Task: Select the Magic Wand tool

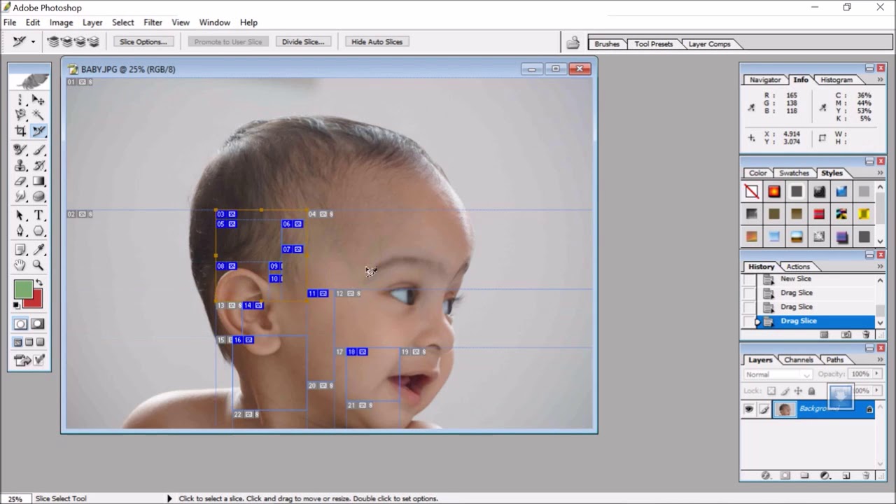Action: click(38, 115)
